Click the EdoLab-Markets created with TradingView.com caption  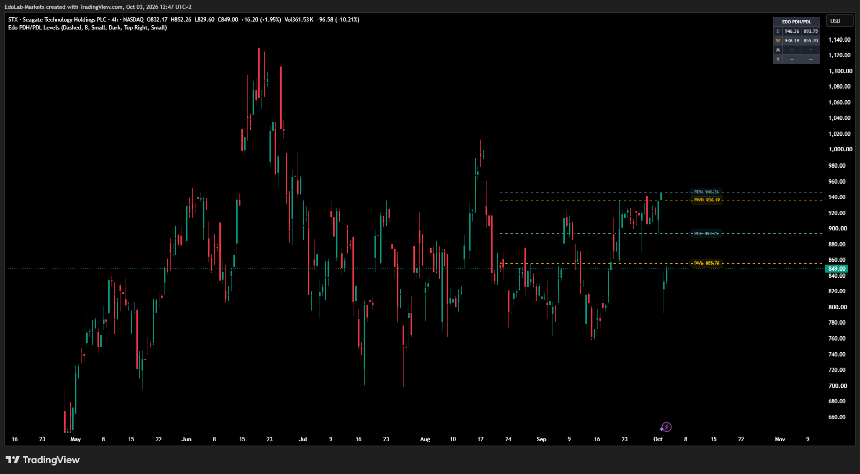(x=98, y=7)
